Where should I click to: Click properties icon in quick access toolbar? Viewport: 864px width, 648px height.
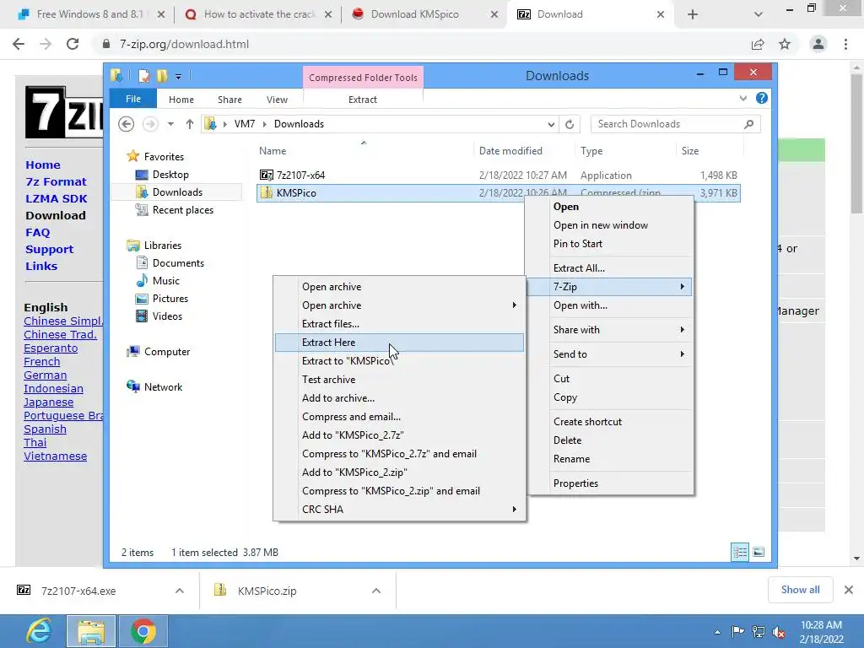pyautogui.click(x=143, y=75)
